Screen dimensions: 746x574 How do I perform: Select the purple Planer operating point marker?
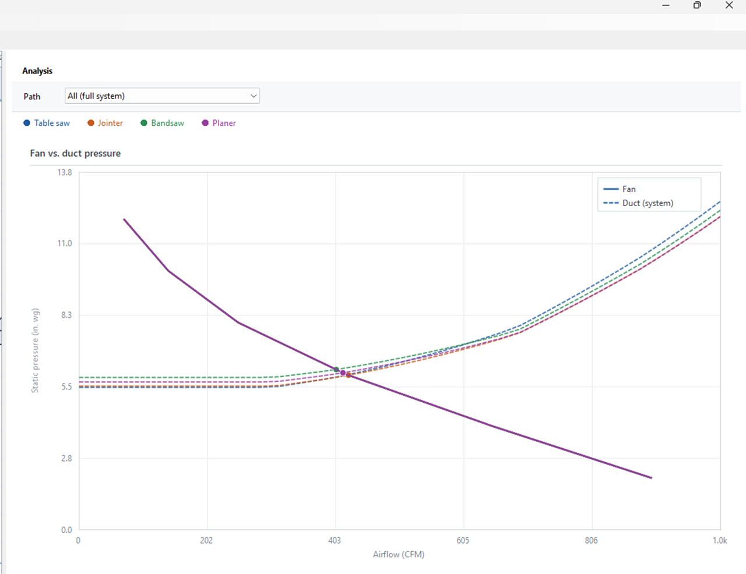pos(343,373)
